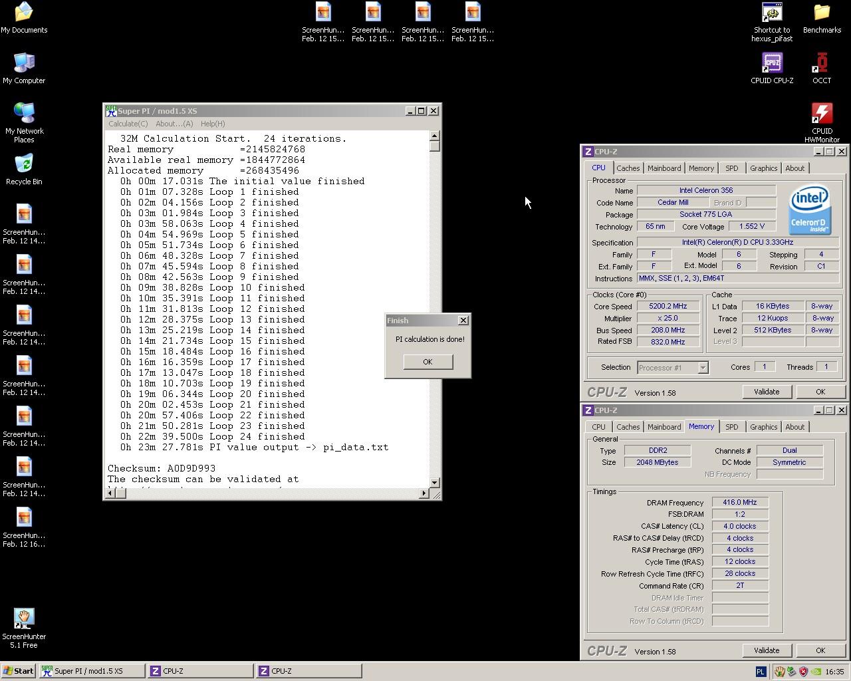The width and height of the screenshot is (851, 681).
Task: Launch the CPUID CPU-Z desktop shortcut
Action: pyautogui.click(x=772, y=68)
